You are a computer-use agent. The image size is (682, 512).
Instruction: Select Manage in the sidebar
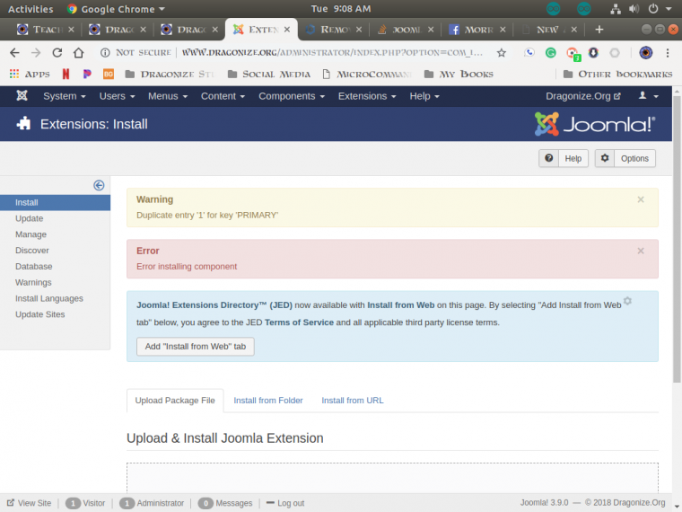[x=31, y=234]
